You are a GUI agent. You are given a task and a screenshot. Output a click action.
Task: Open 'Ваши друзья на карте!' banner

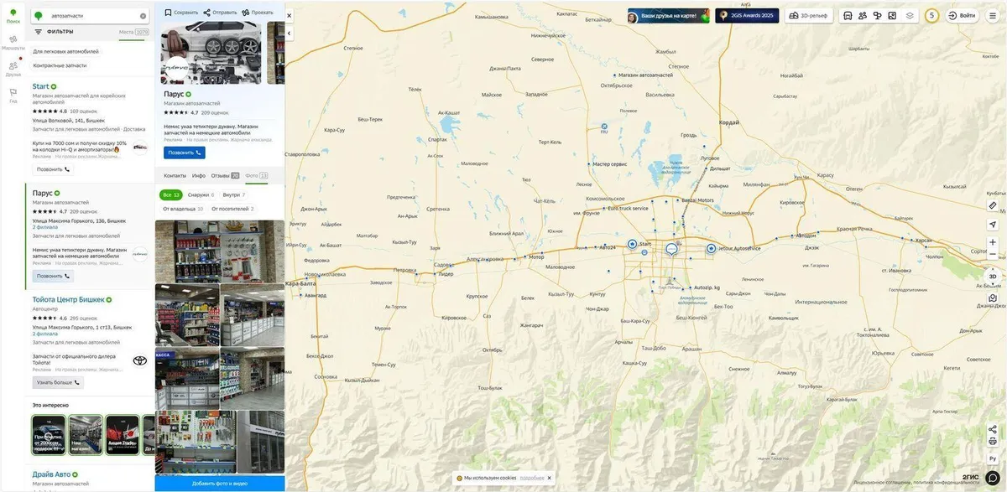tap(668, 15)
